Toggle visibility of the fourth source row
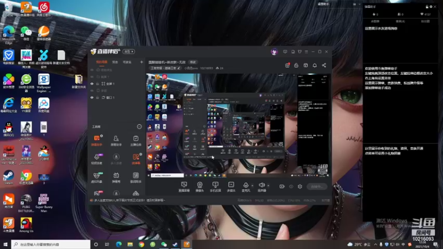The width and height of the screenshot is (443, 249). pos(92,91)
